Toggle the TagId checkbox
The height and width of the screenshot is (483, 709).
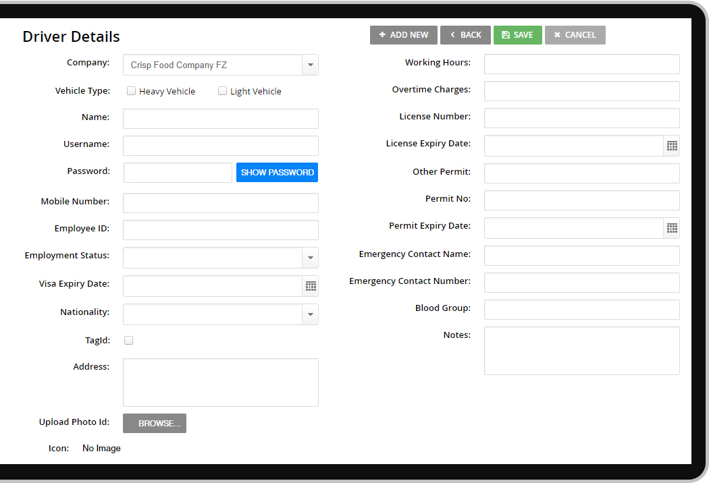click(129, 341)
